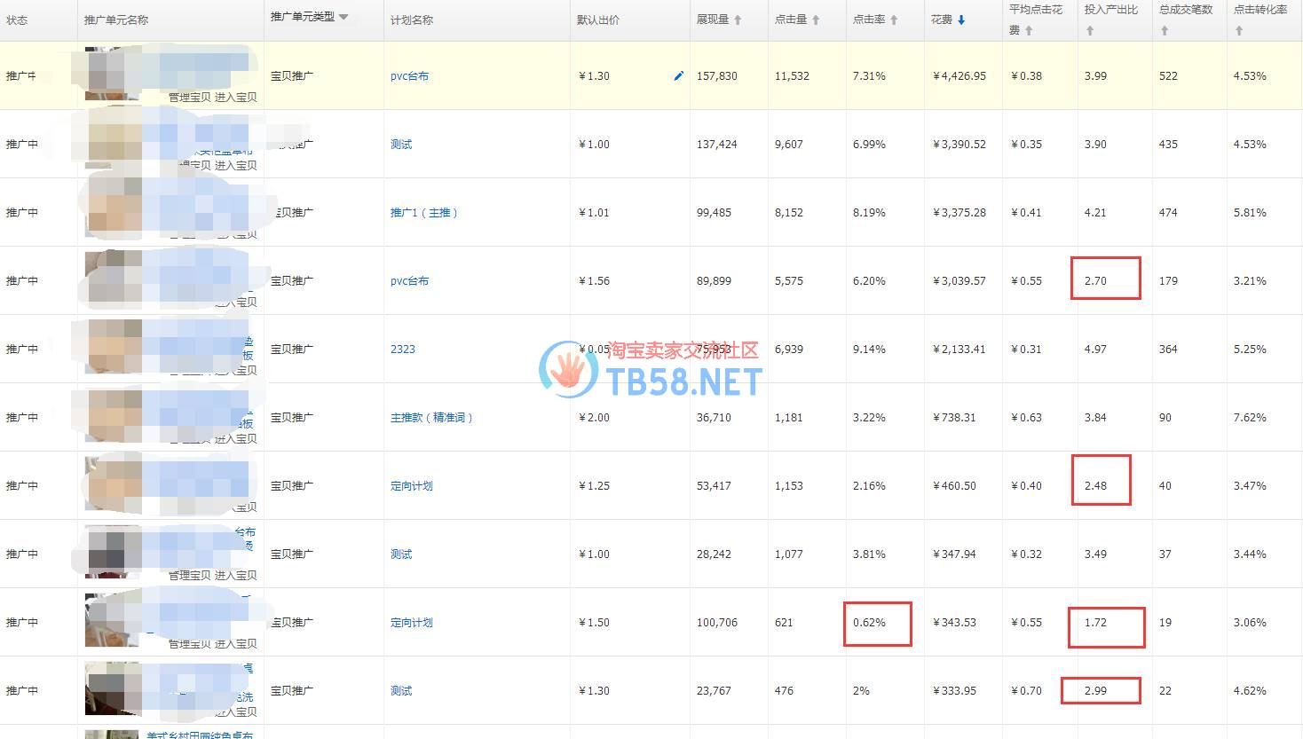Sort by 点击量 using its arrow icon
The width and height of the screenshot is (1303, 739).
816,20
